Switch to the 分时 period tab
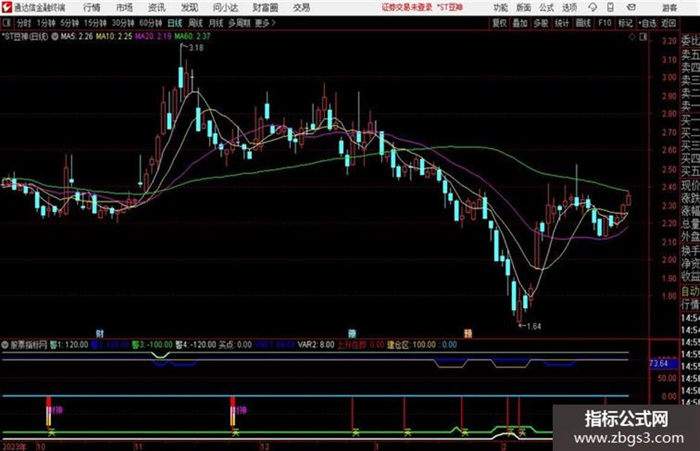700x451 pixels. tap(24, 23)
